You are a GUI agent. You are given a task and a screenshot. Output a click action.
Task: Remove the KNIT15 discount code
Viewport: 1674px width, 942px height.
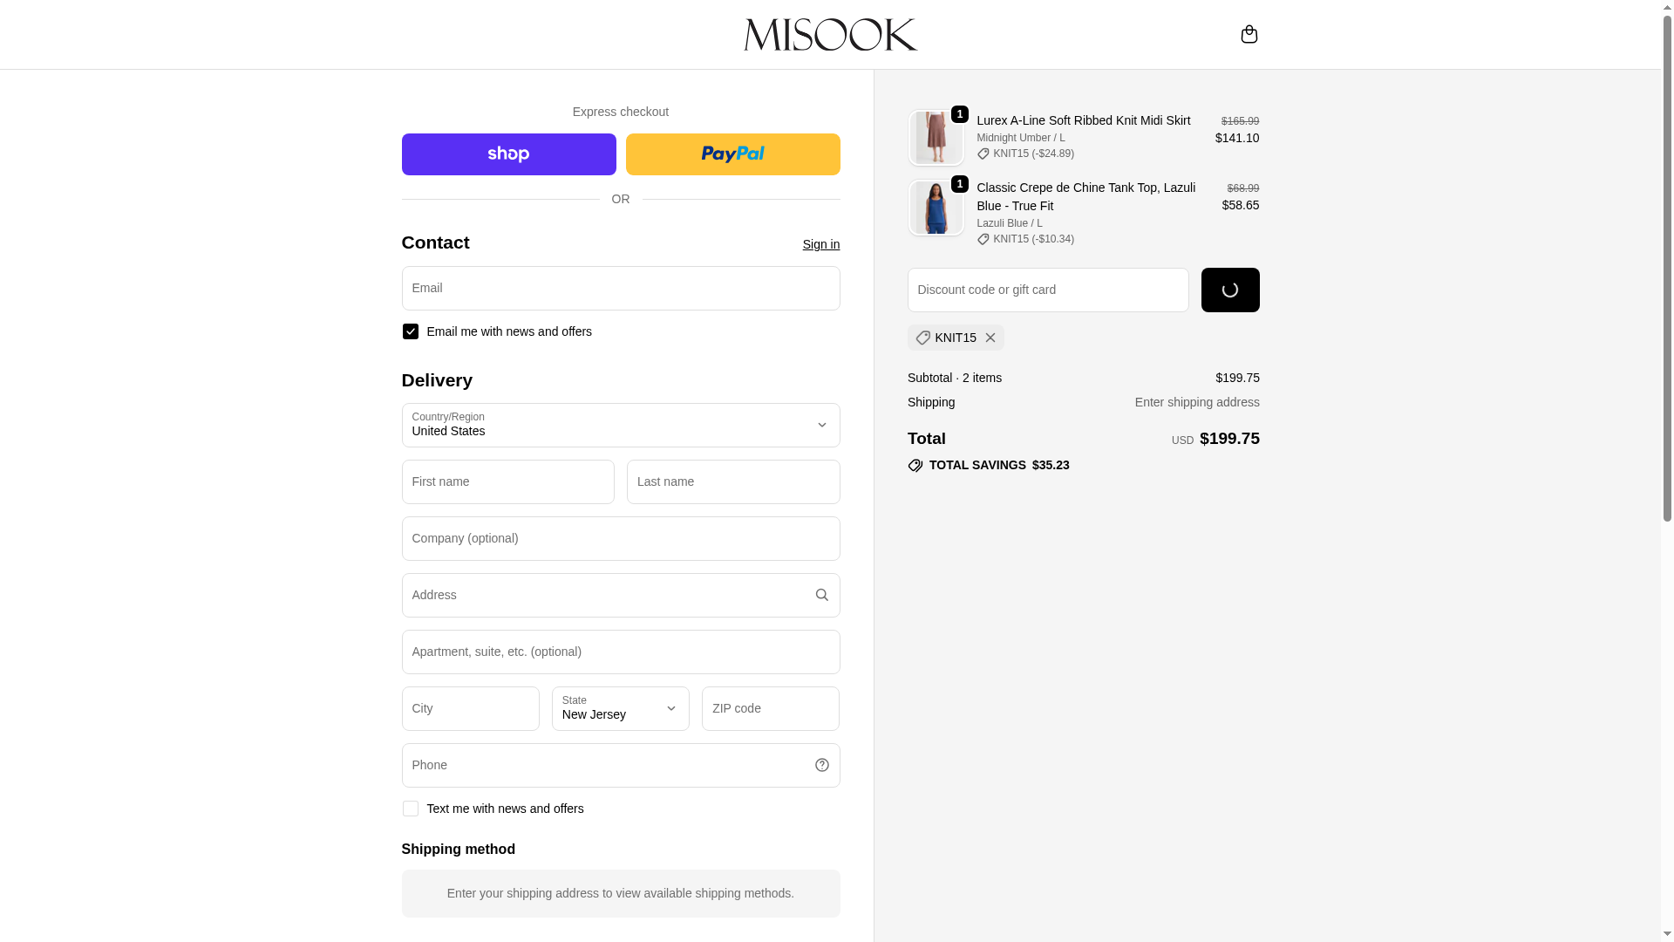coord(990,338)
